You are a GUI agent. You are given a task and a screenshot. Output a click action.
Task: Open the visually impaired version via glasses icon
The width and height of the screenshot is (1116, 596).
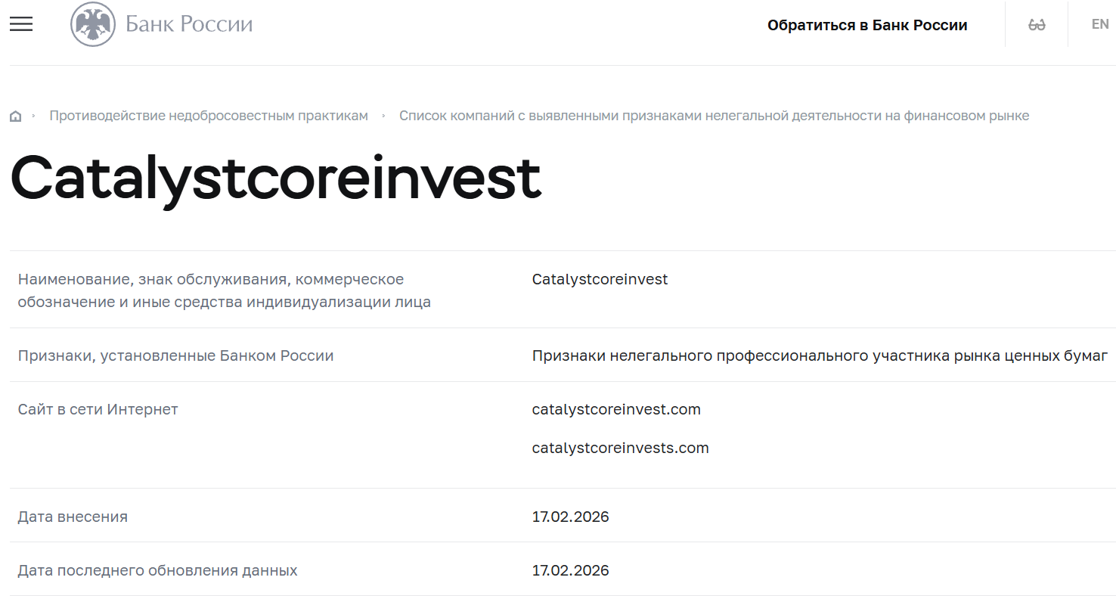(1036, 23)
